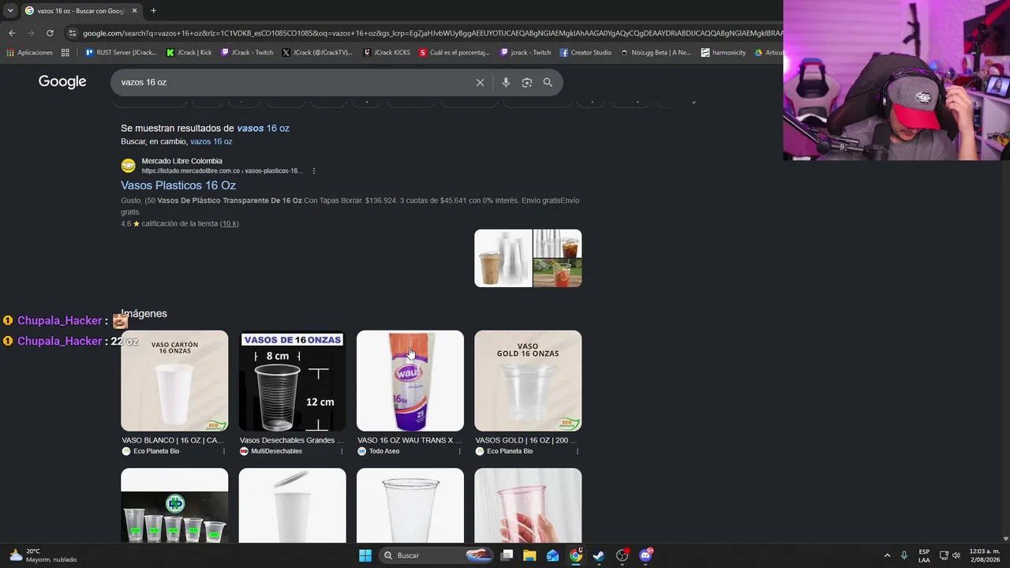Open the Vaso Gold 16 Onzas image
The image size is (1010, 568).
click(x=528, y=380)
